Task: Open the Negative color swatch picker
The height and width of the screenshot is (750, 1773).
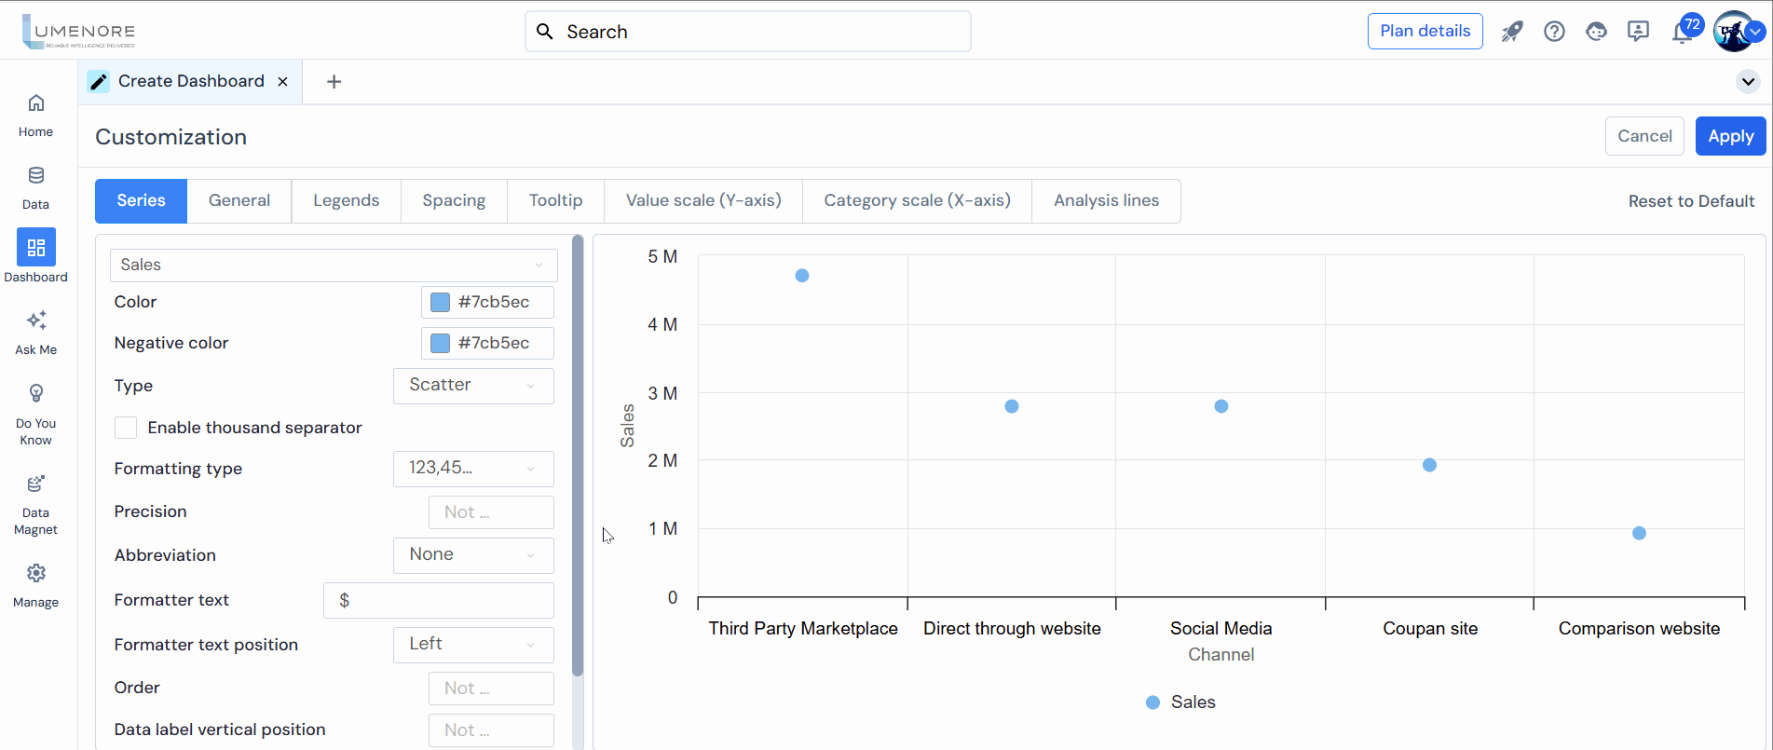Action: [x=441, y=344]
